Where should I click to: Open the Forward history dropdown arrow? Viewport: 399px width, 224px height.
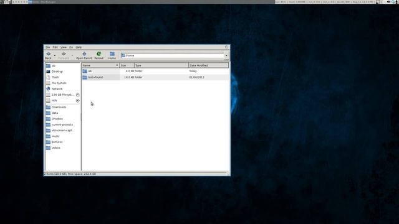click(72, 55)
